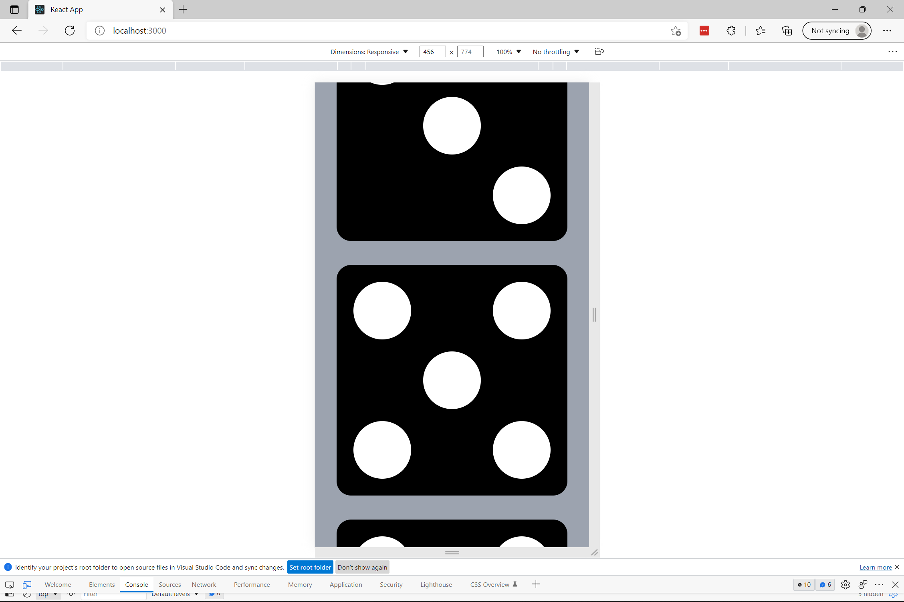Dismiss the root folder info bar

897,567
